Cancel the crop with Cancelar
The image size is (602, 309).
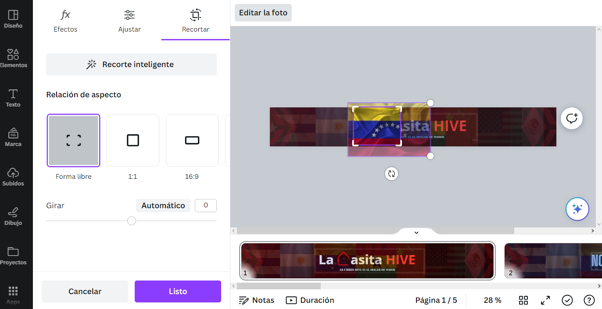[x=85, y=291]
